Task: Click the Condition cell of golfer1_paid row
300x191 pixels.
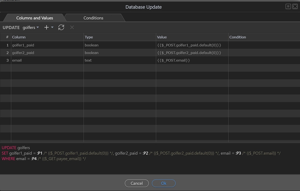Action: tap(264, 45)
